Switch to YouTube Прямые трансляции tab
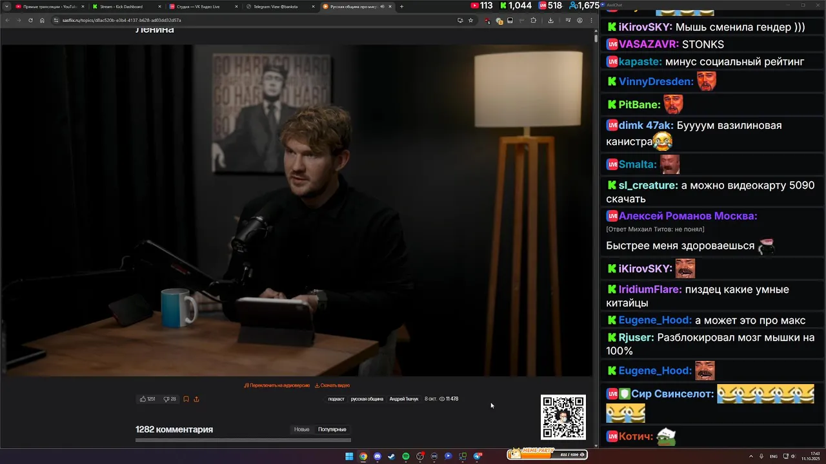This screenshot has width=826, height=464. point(50,6)
